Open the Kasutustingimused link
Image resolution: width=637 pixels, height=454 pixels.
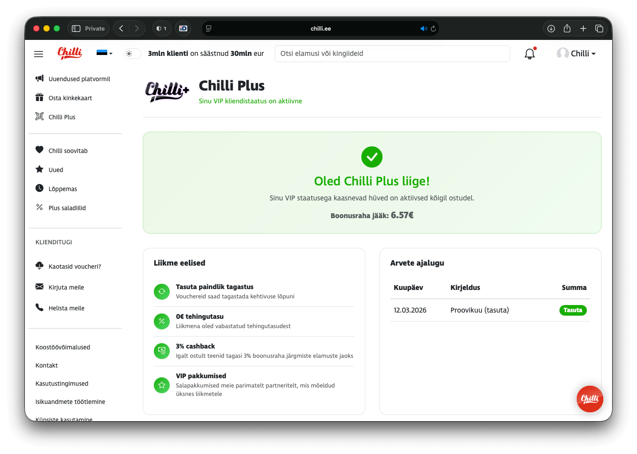(x=62, y=384)
